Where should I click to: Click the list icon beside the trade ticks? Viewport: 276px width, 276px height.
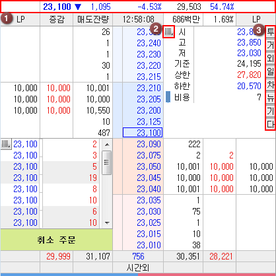click(x=6, y=145)
